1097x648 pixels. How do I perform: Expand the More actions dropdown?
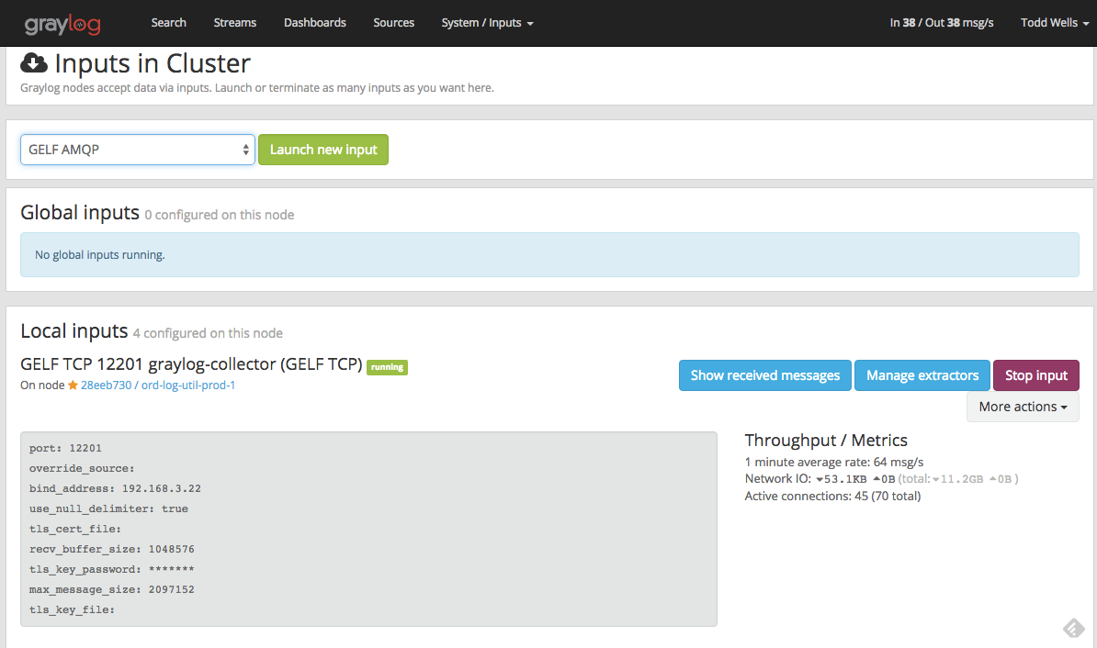1023,407
